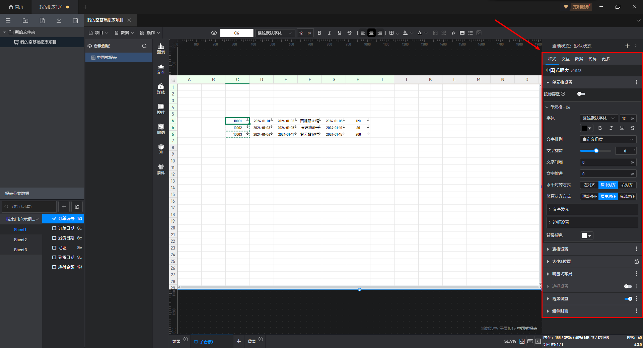Image resolution: width=643 pixels, height=348 pixels.
Task: Toggle the 鼠标穿透 switch
Action: click(x=581, y=94)
